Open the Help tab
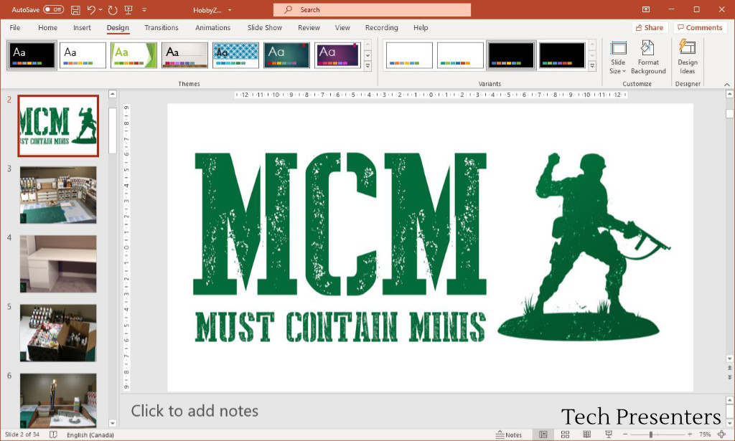Viewport: 735px width, 441px height. 421,28
